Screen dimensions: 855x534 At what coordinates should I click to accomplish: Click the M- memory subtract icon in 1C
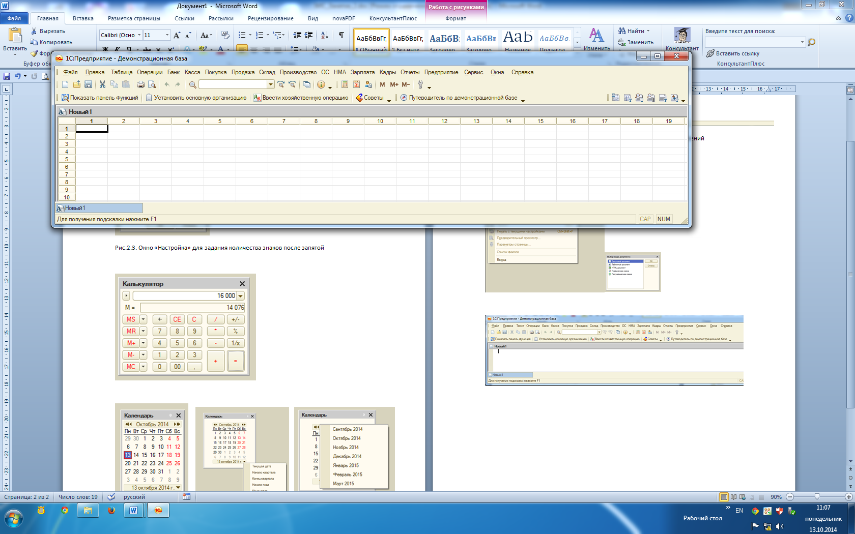406,84
